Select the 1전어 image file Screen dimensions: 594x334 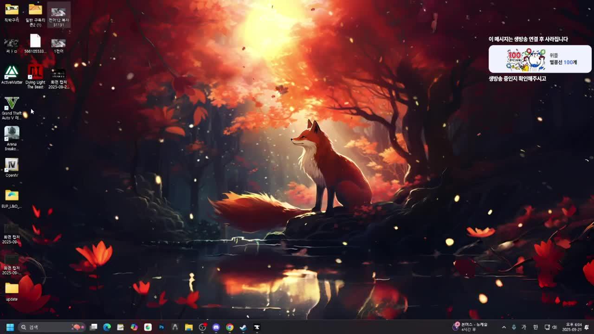click(x=58, y=45)
